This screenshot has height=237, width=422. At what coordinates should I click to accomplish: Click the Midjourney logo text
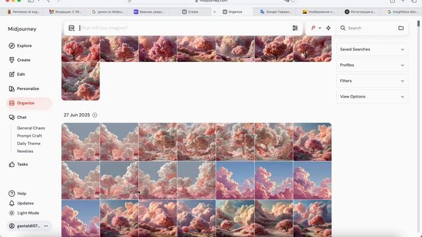pos(22,29)
